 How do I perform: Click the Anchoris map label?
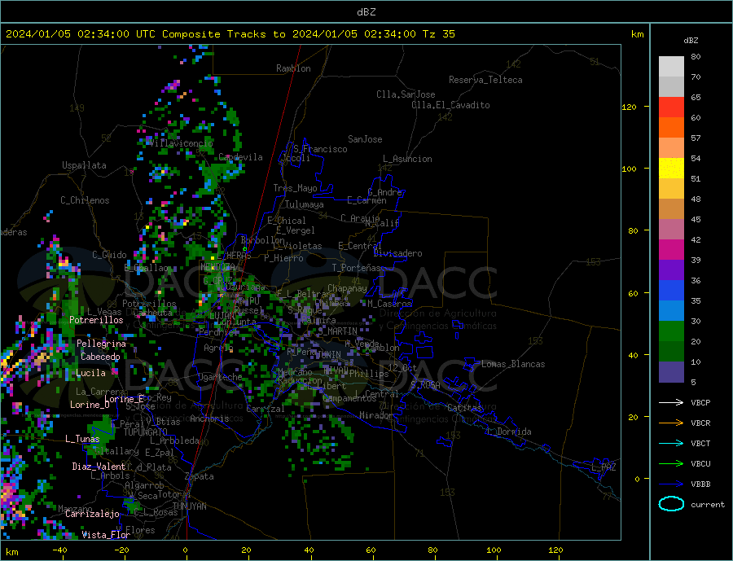point(209,419)
